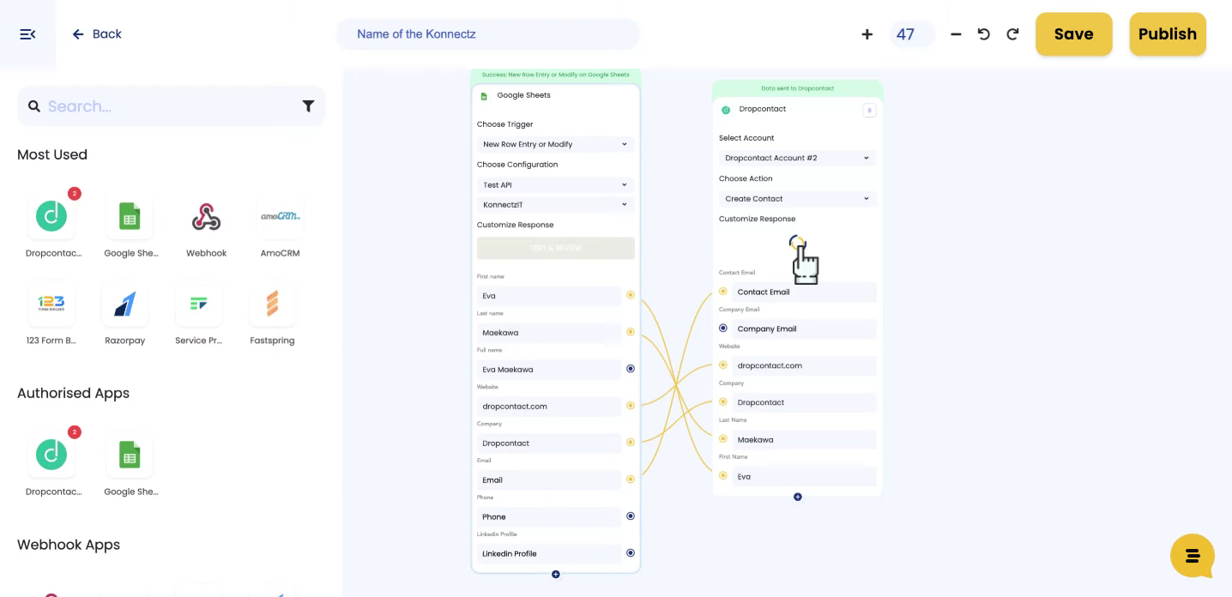Toggle the Dropcontact Website input connector
Image resolution: width=1232 pixels, height=597 pixels.
click(x=723, y=365)
